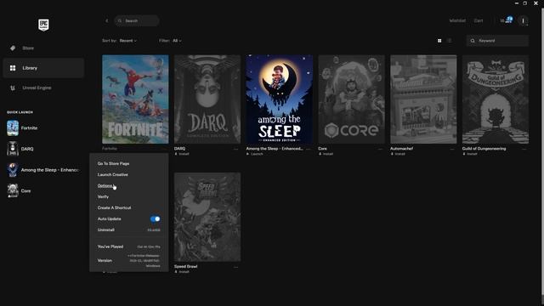Open the Speed Brawl game cover
Viewport: 544px width, 306px height.
tap(207, 217)
